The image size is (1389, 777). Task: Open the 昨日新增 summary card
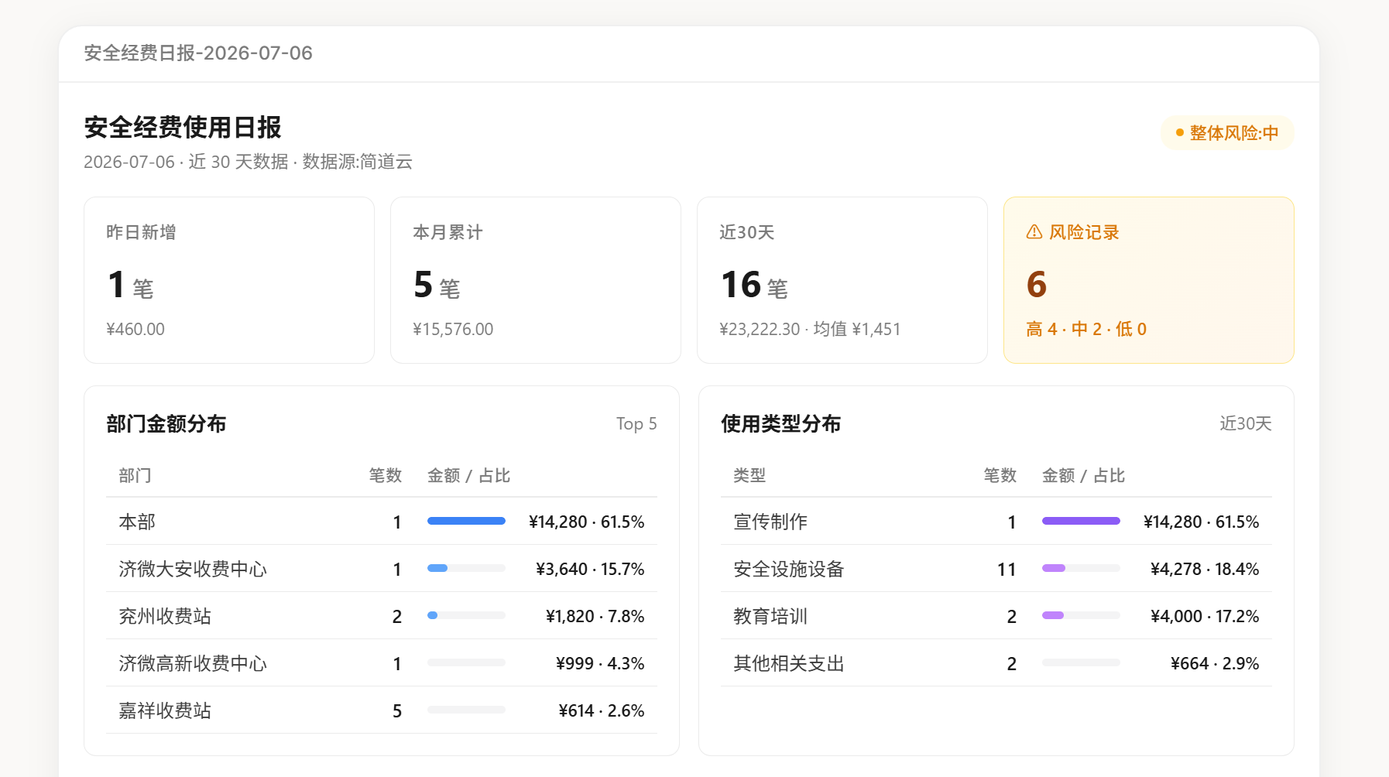[229, 280]
